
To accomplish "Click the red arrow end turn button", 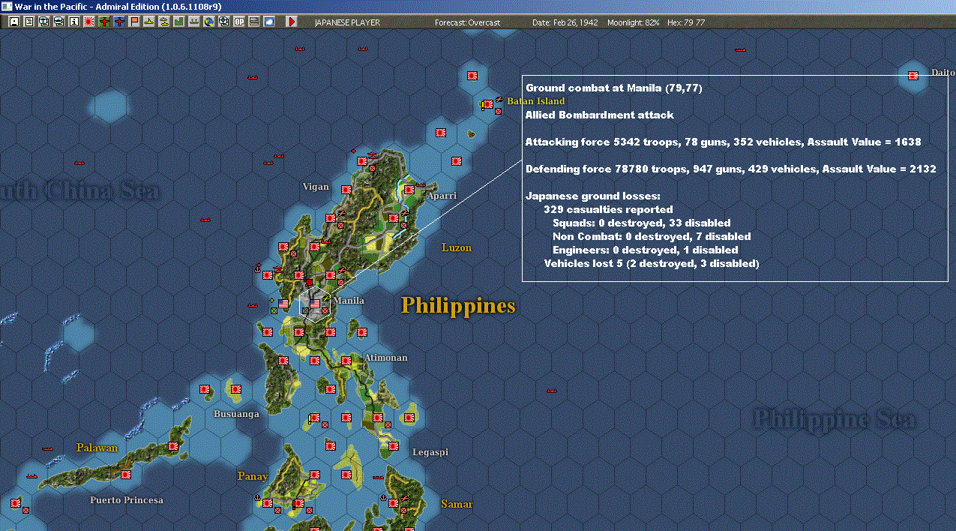I will [x=292, y=22].
